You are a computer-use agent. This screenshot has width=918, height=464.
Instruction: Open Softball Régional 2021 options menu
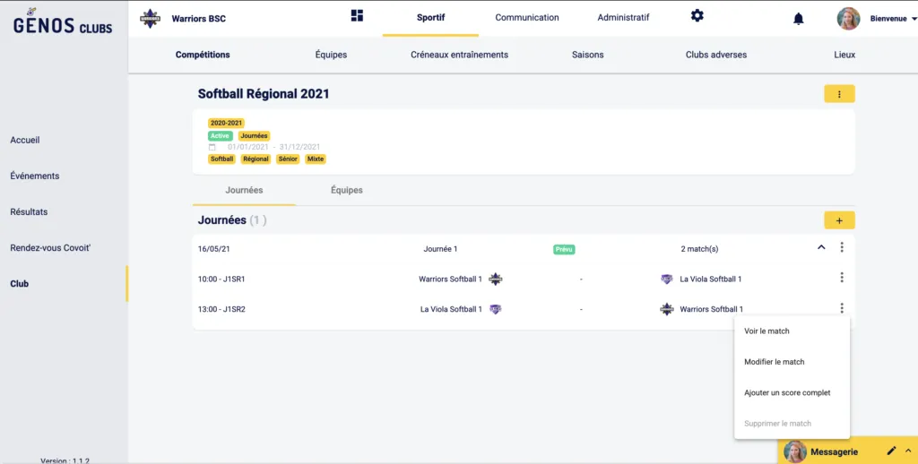point(839,94)
